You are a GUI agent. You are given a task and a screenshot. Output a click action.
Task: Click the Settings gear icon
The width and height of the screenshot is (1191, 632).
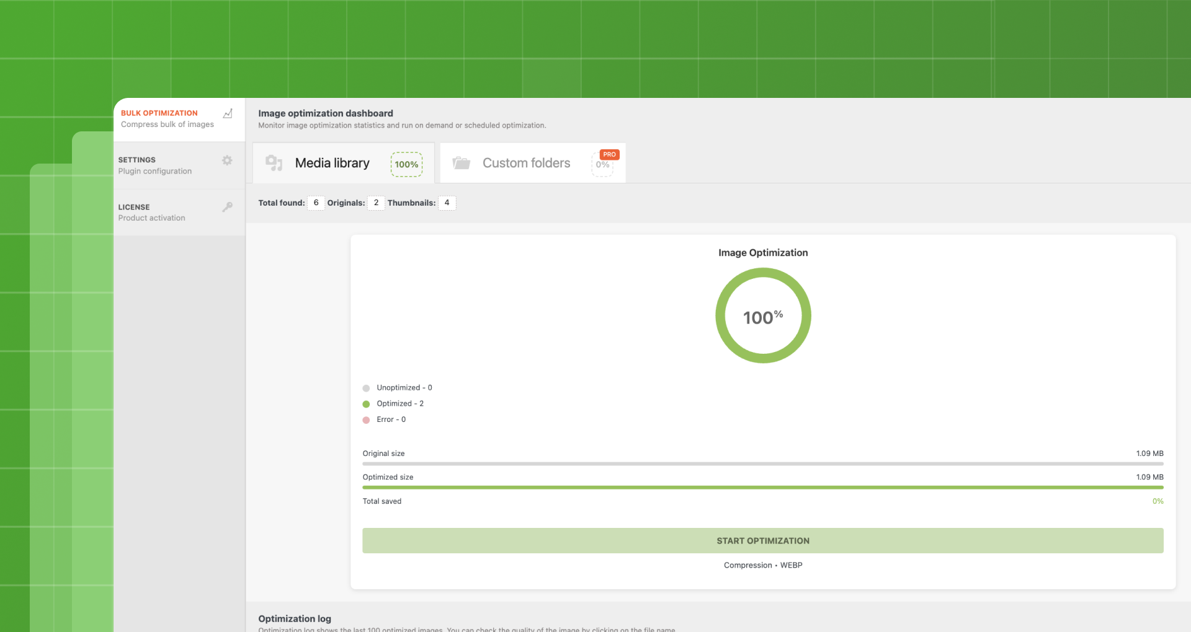click(227, 160)
